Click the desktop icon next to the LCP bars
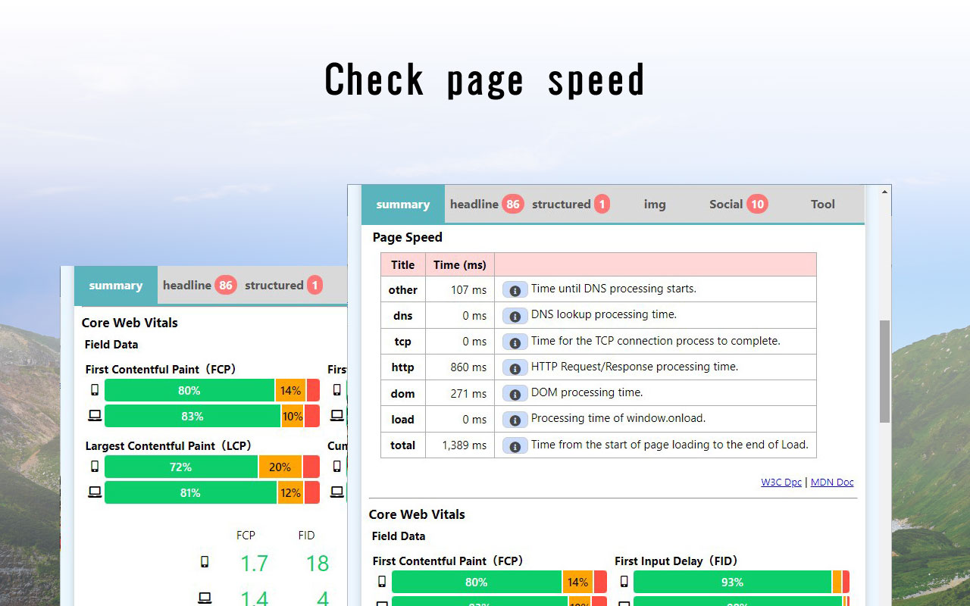Screen dimensions: 970x606 coord(94,492)
